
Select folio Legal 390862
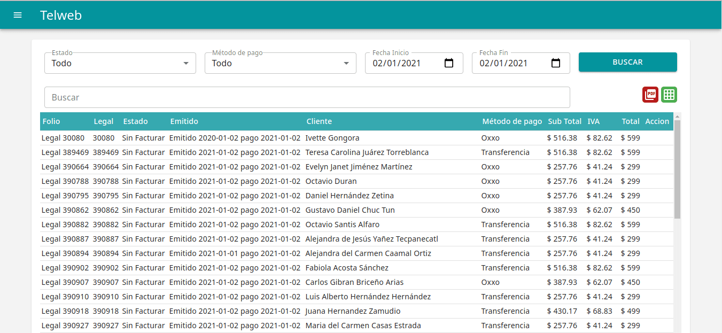point(65,210)
